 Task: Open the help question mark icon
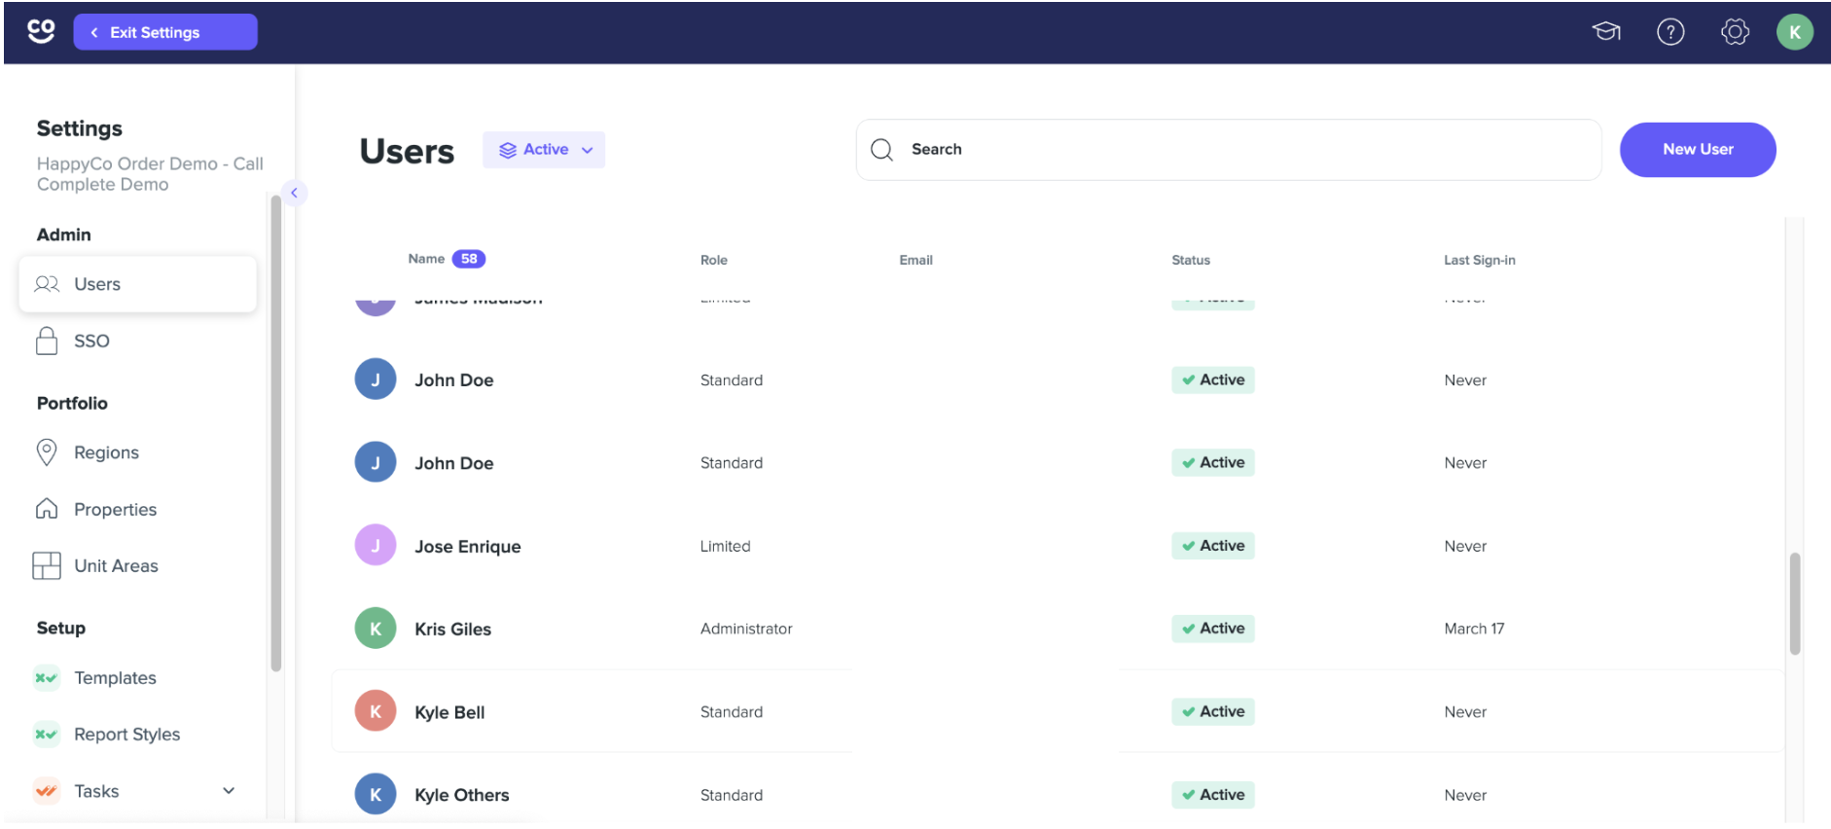click(x=1669, y=32)
